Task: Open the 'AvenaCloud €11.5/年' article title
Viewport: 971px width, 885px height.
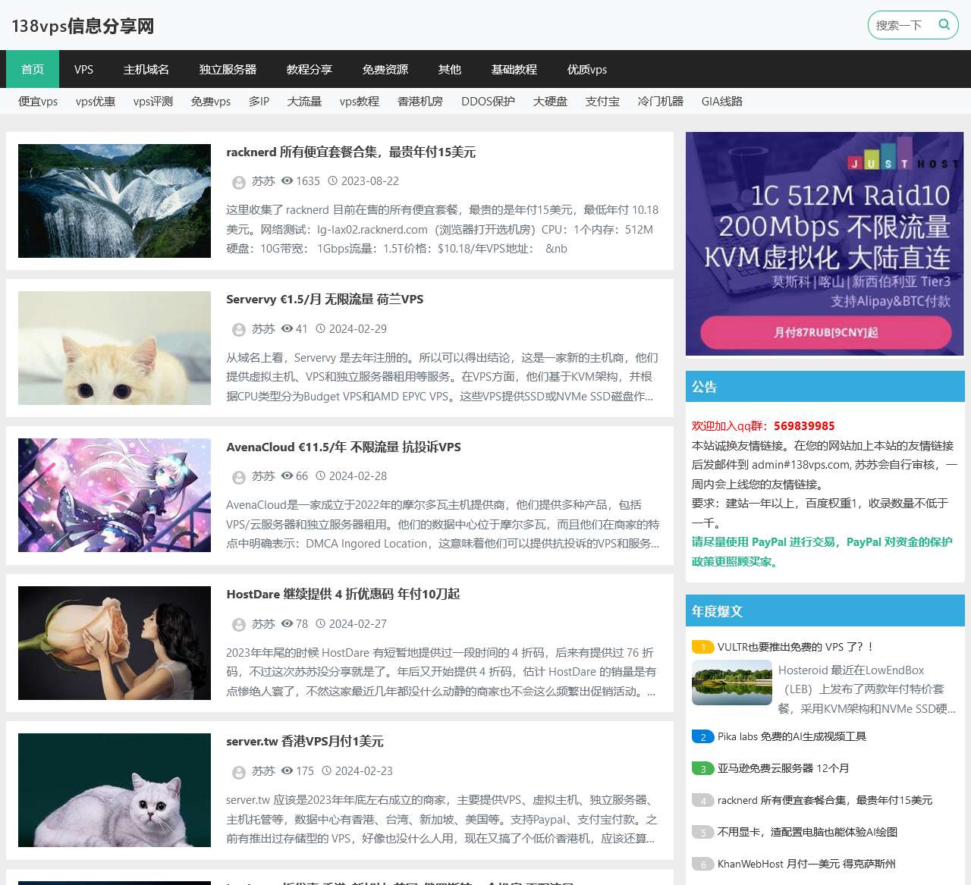Action: click(x=344, y=447)
